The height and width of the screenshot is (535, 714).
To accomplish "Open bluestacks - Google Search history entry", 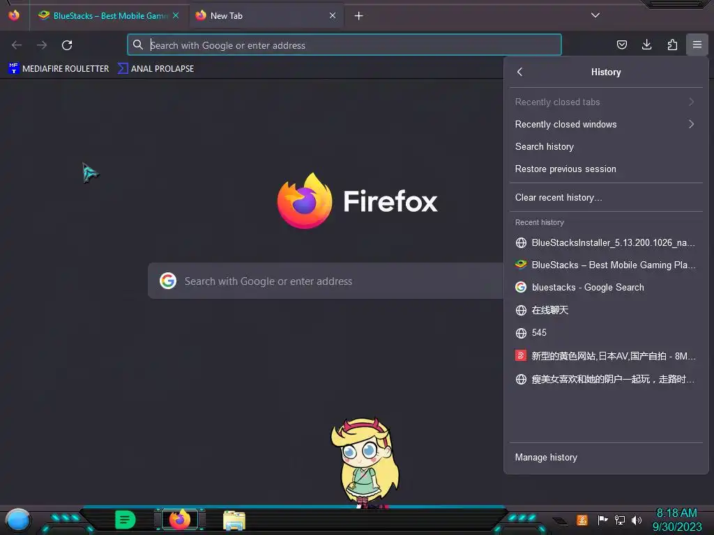I will 606,287.
